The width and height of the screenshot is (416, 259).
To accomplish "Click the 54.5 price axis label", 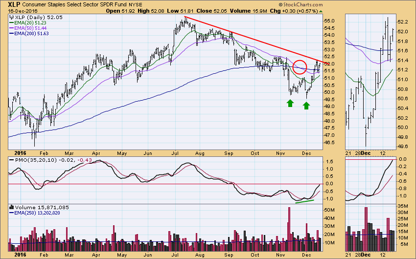I will click(330, 28).
